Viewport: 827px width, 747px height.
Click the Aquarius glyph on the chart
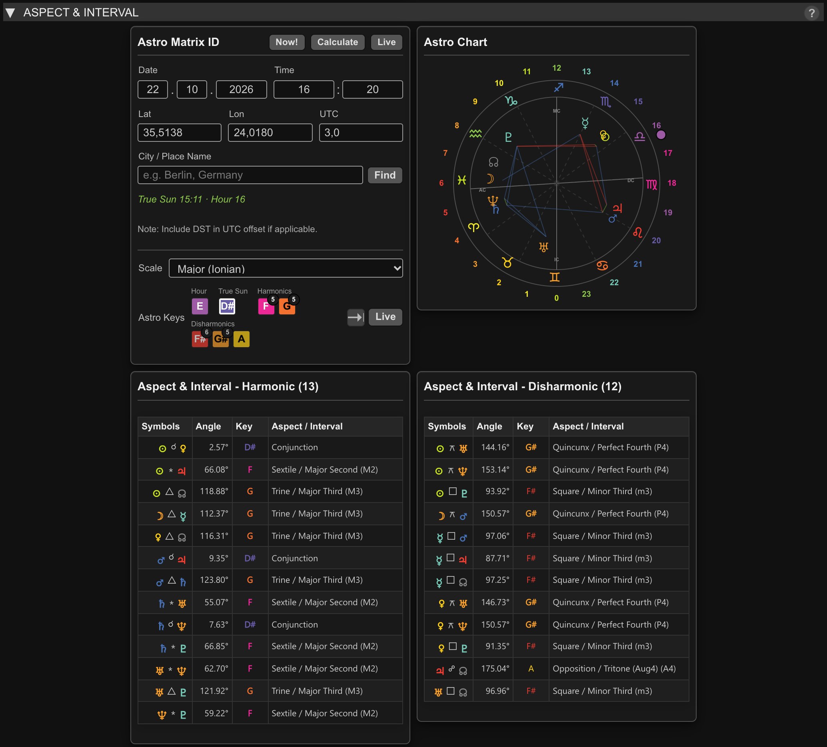[475, 133]
